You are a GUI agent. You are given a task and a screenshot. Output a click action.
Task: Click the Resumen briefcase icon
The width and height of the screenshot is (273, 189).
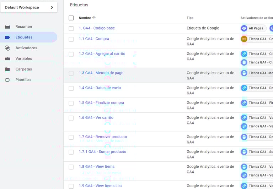(7, 27)
